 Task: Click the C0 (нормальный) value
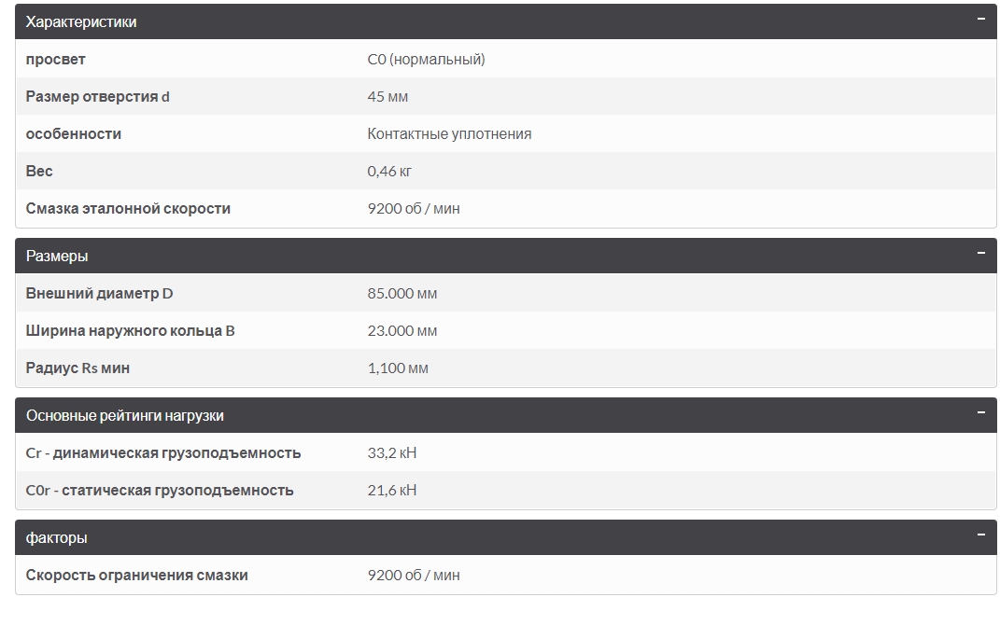(x=426, y=60)
